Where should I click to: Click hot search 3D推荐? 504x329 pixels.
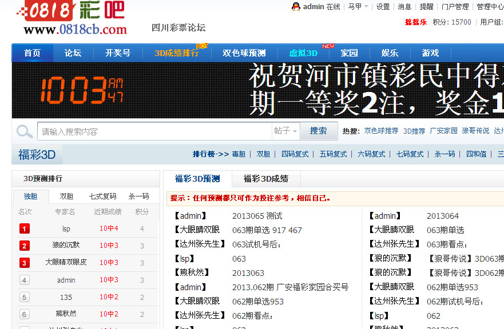click(414, 131)
